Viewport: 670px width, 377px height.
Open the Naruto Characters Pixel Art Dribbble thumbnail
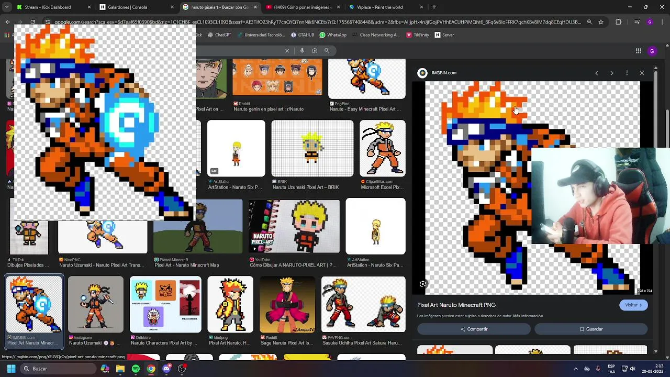165,305
